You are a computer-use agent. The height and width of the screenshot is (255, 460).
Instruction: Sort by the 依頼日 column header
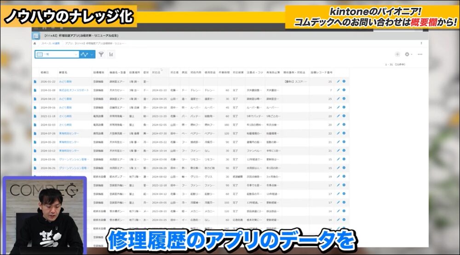(45, 72)
